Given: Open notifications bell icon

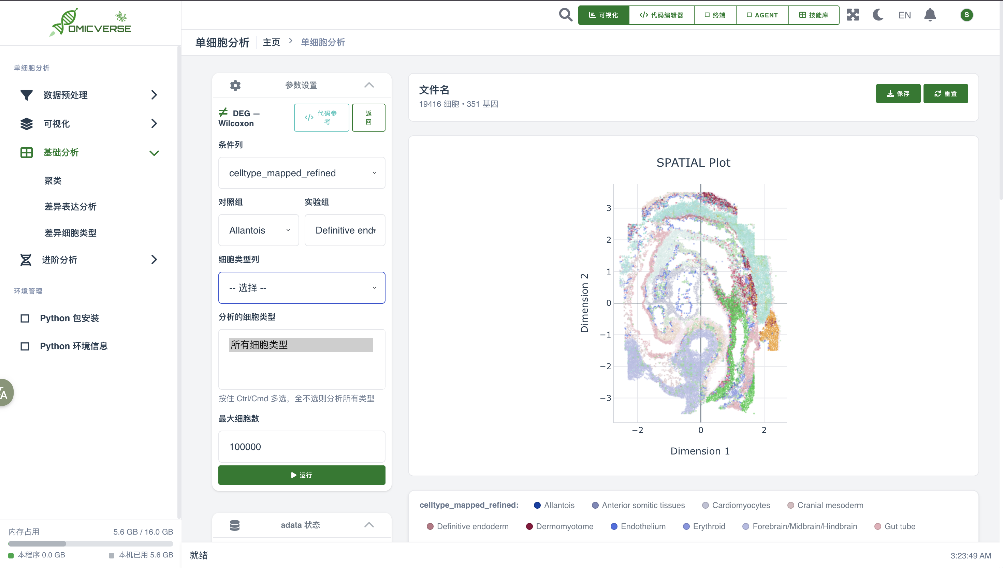Looking at the screenshot, I should [x=930, y=15].
